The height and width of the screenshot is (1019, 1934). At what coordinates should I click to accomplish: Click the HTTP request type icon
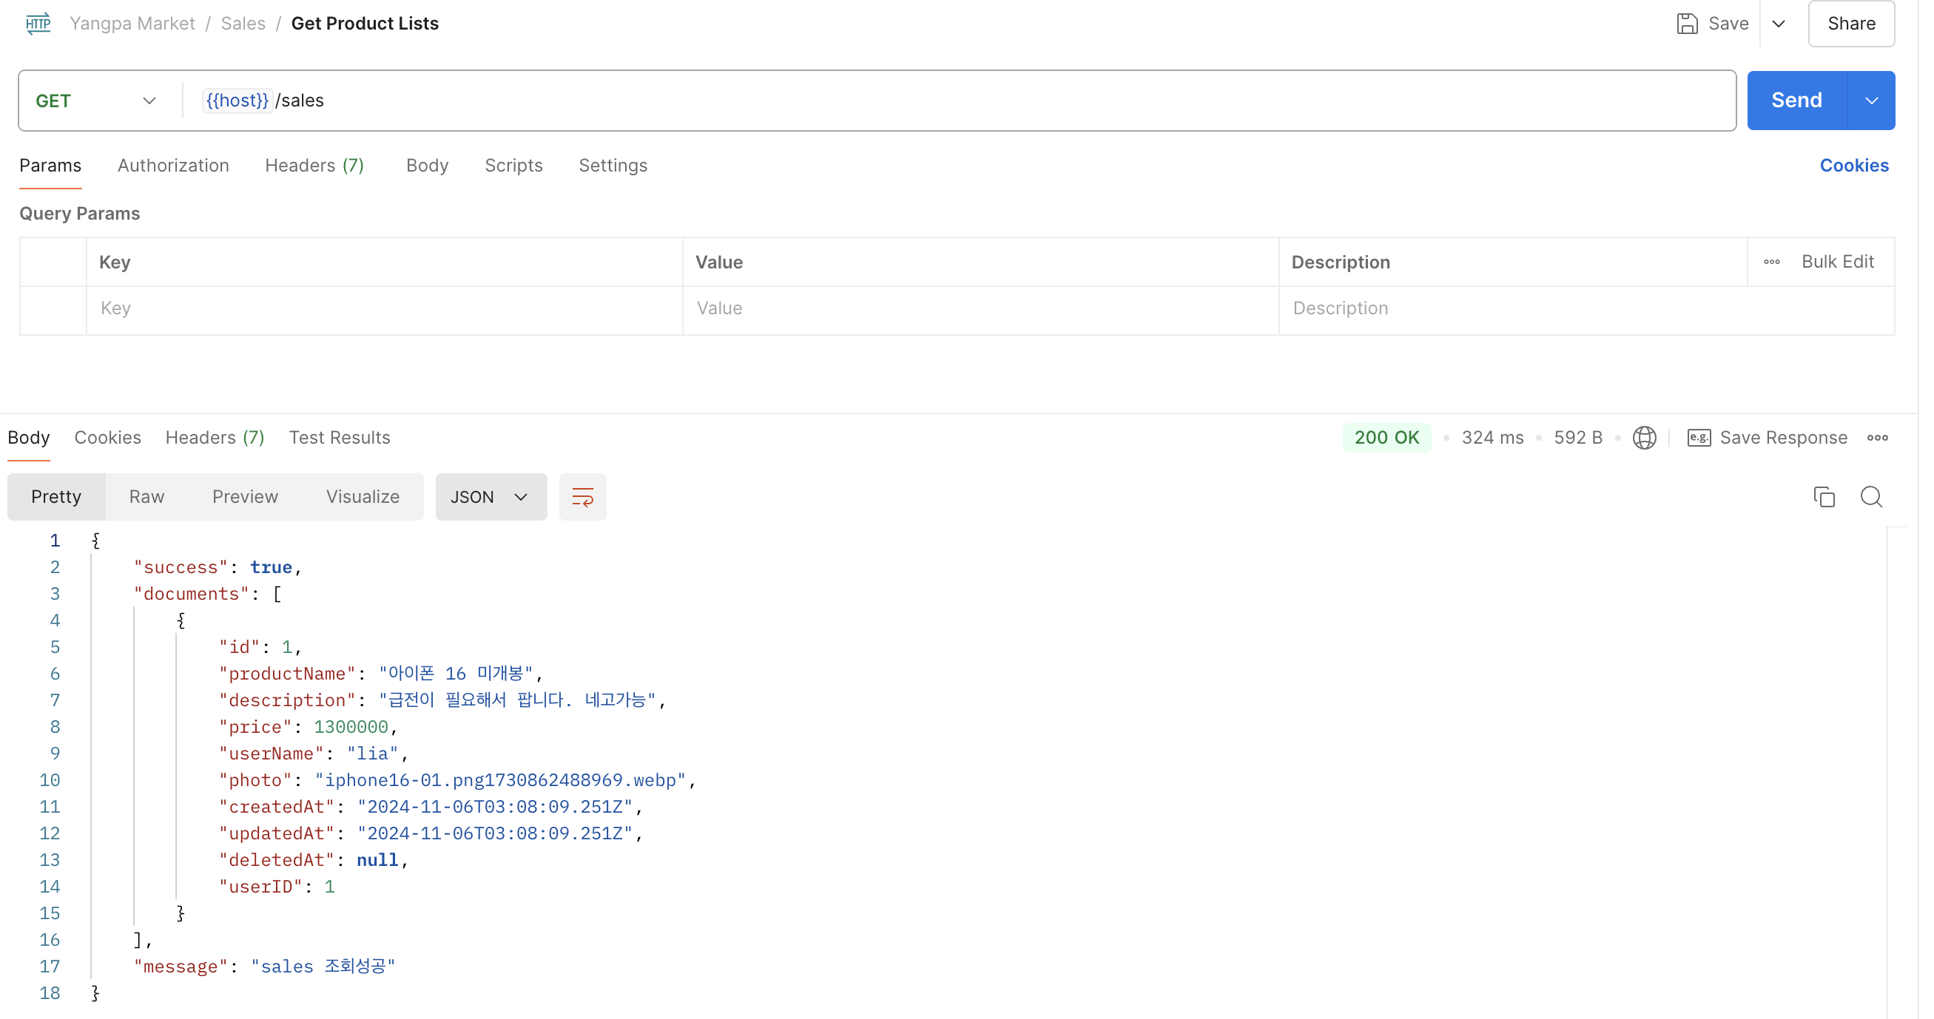point(38,23)
